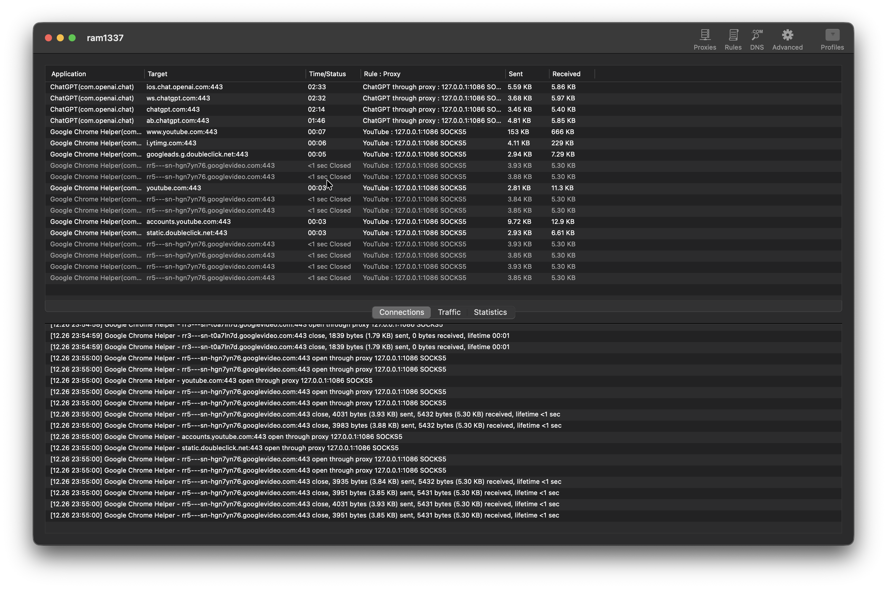Screen dimensions: 887x589
Task: Sort by the Target column header
Action: (x=157, y=74)
